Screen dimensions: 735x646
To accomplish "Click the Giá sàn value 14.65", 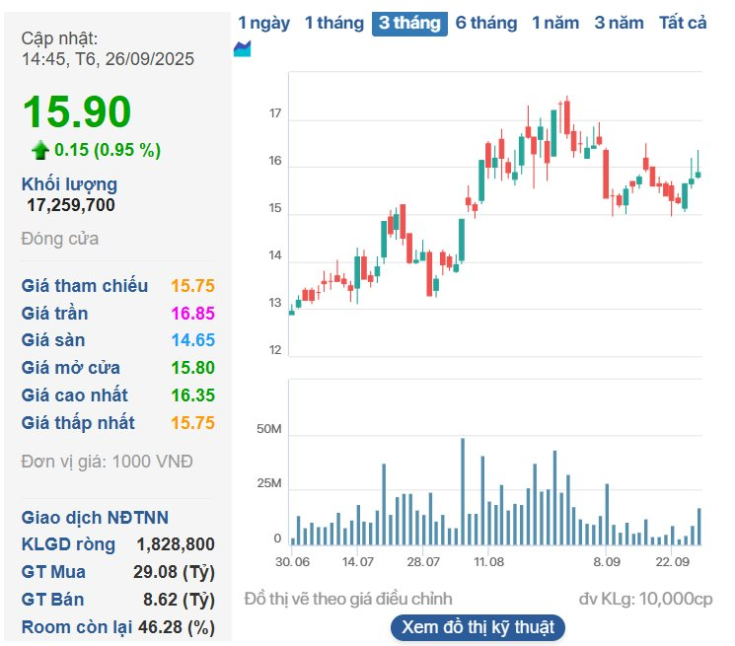I will click(x=192, y=340).
